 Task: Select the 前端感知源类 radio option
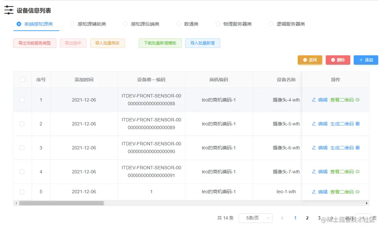pyautogui.click(x=19, y=24)
